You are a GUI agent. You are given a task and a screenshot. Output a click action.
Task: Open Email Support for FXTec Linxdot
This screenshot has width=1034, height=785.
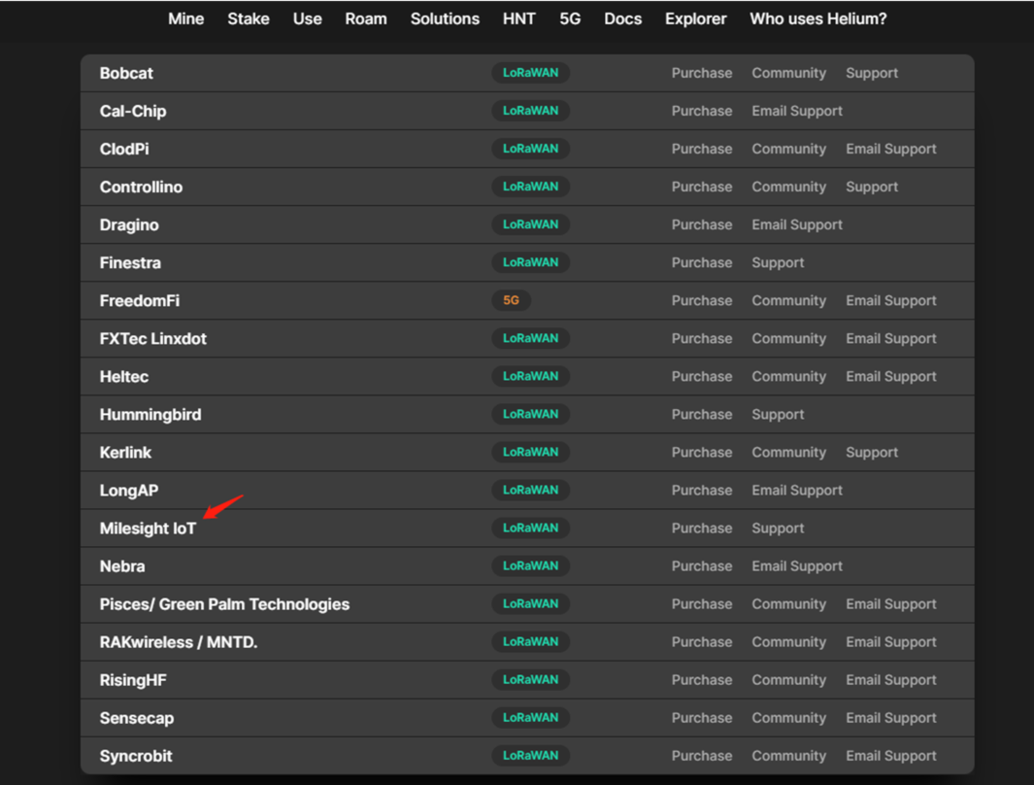(x=891, y=338)
